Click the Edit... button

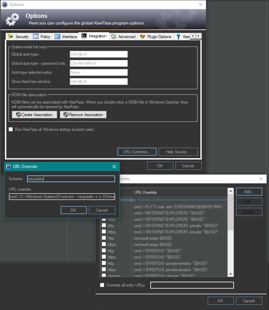click(249, 202)
